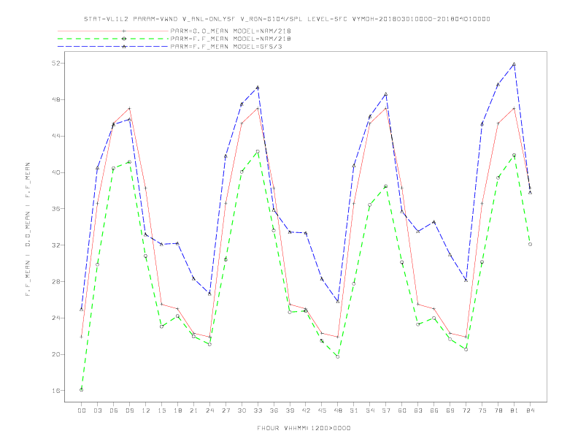Click y-axis tick label 48
The height and width of the screenshot is (447, 578).
click(x=55, y=99)
